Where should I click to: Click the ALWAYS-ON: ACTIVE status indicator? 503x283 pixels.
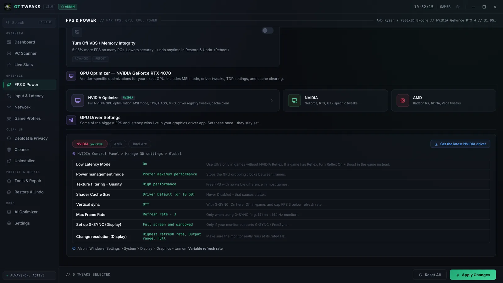pyautogui.click(x=29, y=275)
